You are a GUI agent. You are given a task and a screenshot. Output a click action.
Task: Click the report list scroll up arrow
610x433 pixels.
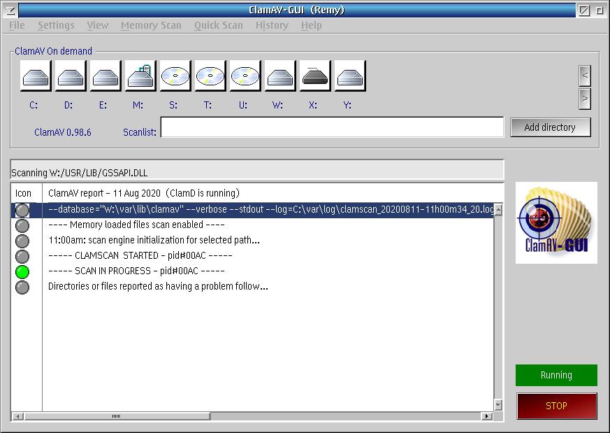pyautogui.click(x=498, y=209)
